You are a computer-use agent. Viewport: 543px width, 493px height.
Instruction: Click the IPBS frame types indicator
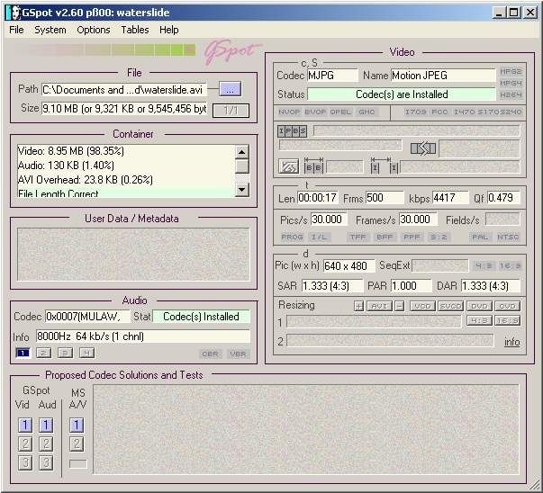click(292, 131)
